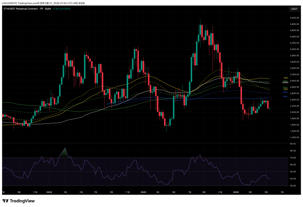Open the USDT currency selector
Viewport: 303px width, 207px height.
click(x=294, y=9)
